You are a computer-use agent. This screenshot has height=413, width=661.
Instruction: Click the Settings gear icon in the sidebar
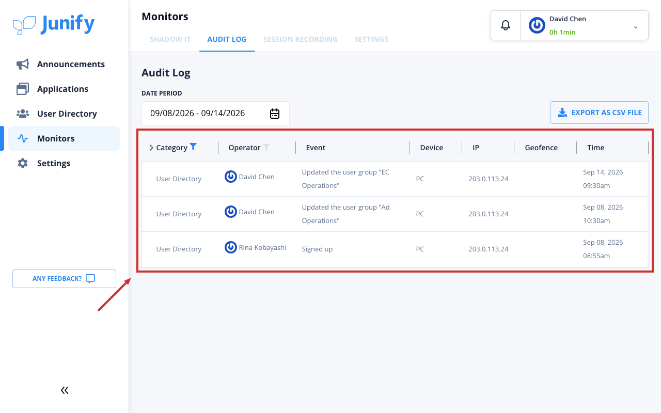23,163
